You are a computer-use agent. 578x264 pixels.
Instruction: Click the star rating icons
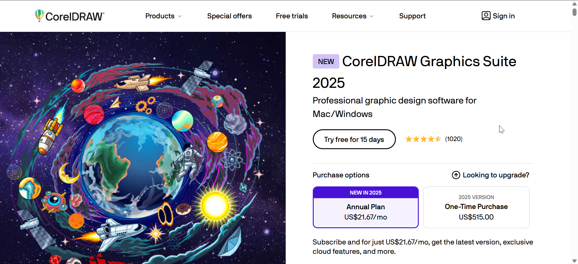pos(423,139)
